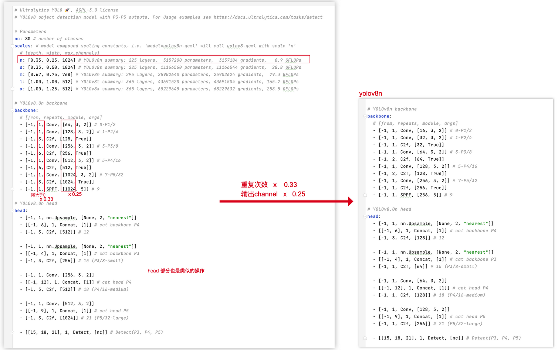Click the 'C2f, [64]] # 15 (P3/8-small)' line
The height and width of the screenshot is (350, 558).
point(425,267)
